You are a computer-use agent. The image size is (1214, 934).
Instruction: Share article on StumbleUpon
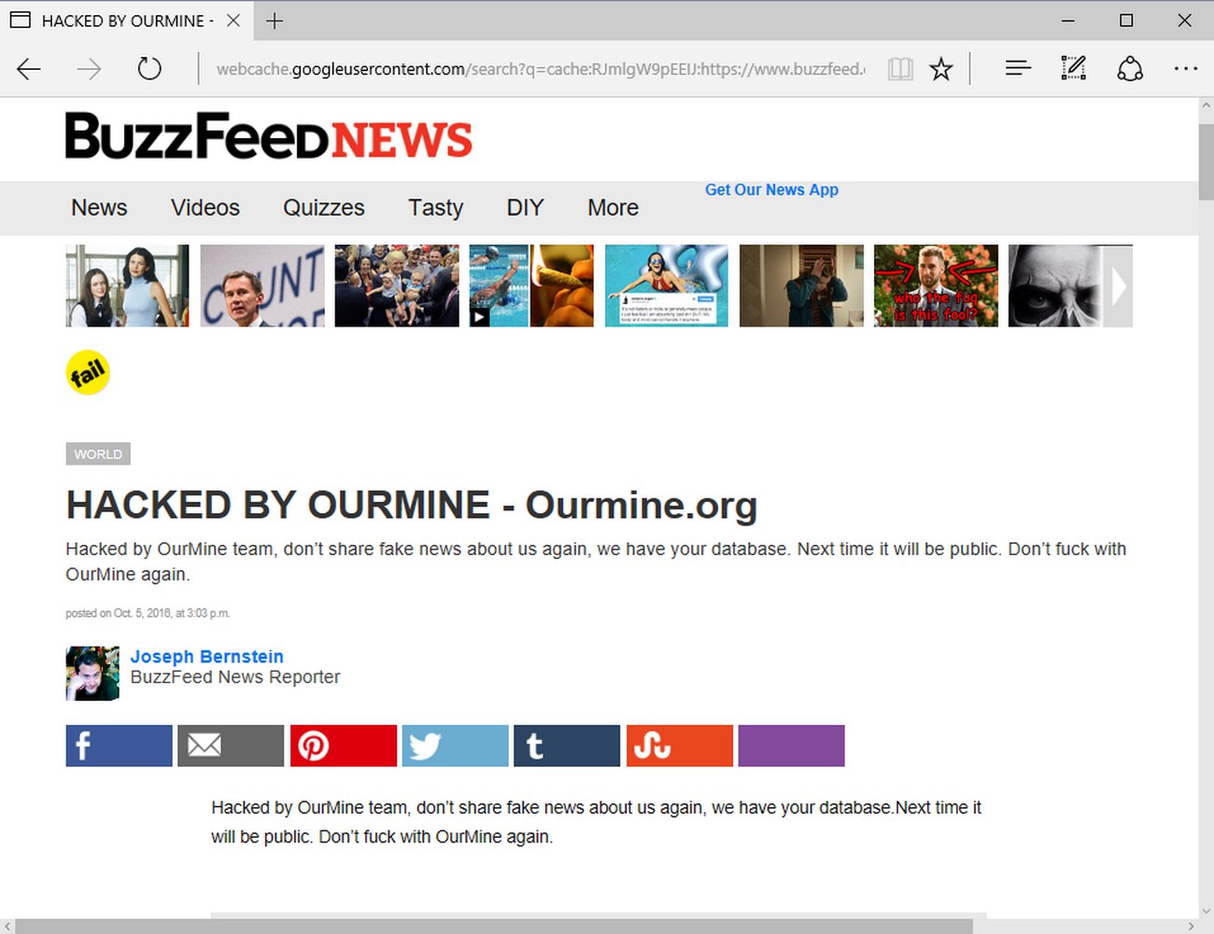coord(679,746)
